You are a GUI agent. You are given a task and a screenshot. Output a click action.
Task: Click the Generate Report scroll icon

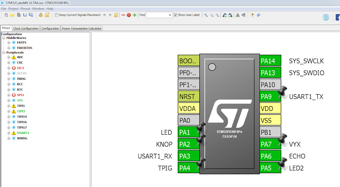(x=47, y=15)
